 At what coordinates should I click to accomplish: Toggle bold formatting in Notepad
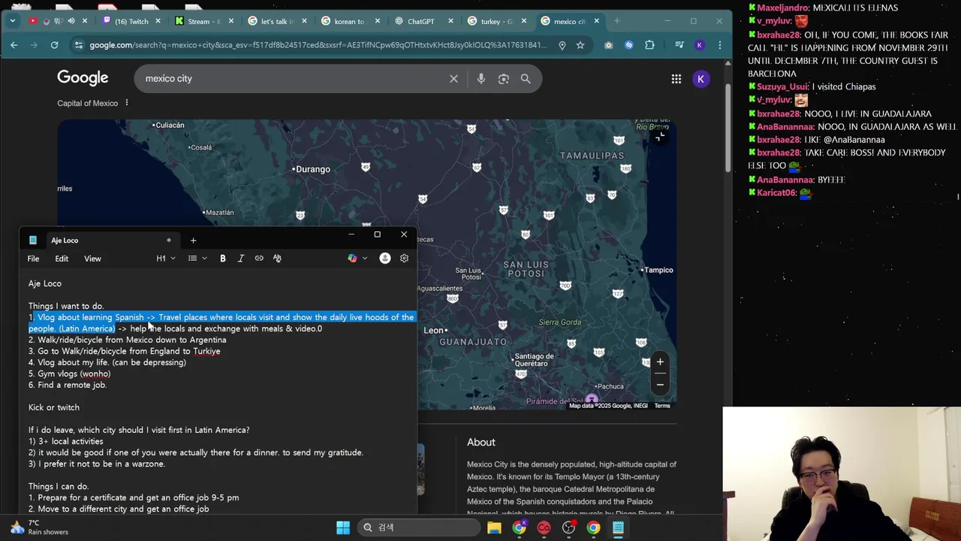tap(223, 258)
